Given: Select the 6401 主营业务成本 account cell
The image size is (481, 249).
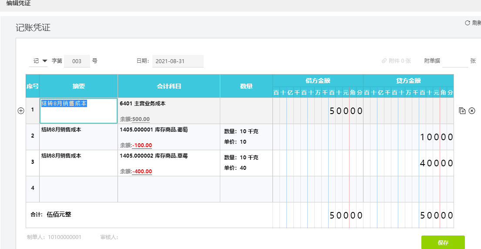Looking at the screenshot, I should [x=169, y=111].
